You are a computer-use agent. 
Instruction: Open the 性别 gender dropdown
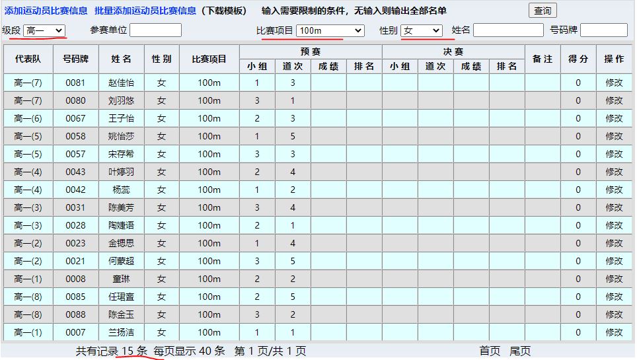pyautogui.click(x=421, y=30)
